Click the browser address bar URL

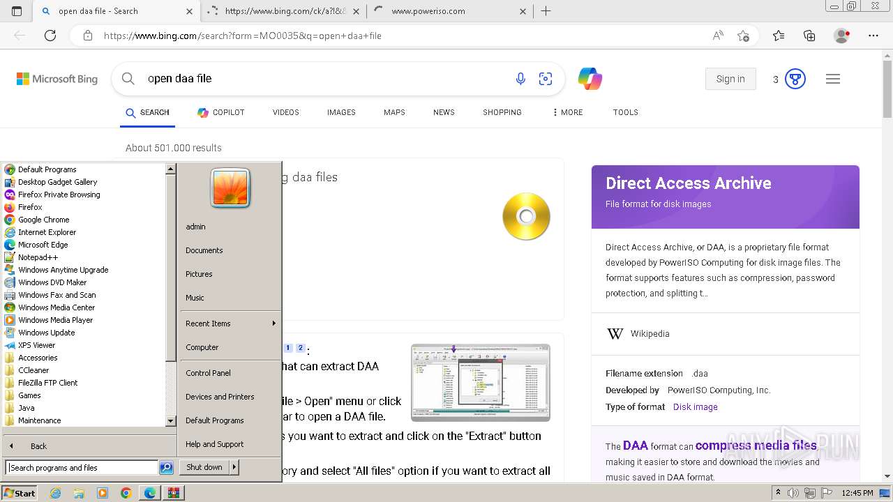coord(243,36)
